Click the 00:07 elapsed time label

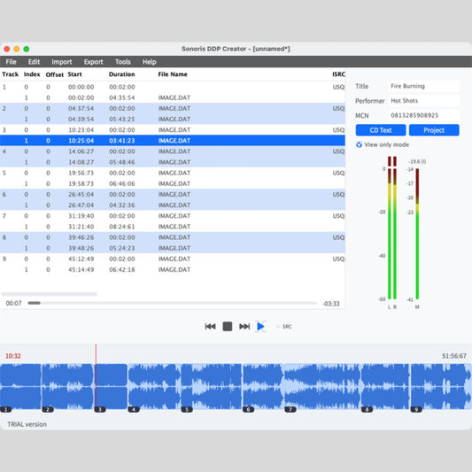[x=14, y=304]
